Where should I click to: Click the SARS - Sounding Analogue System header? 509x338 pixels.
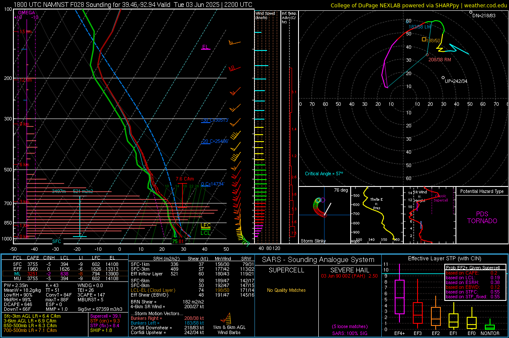(318, 260)
